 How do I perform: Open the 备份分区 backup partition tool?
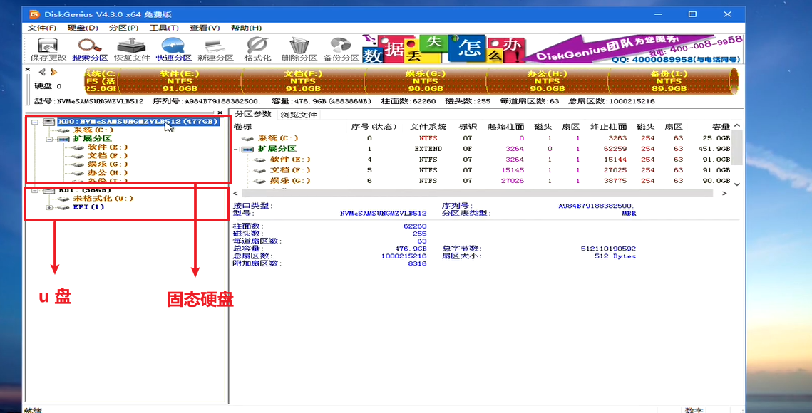[x=341, y=48]
